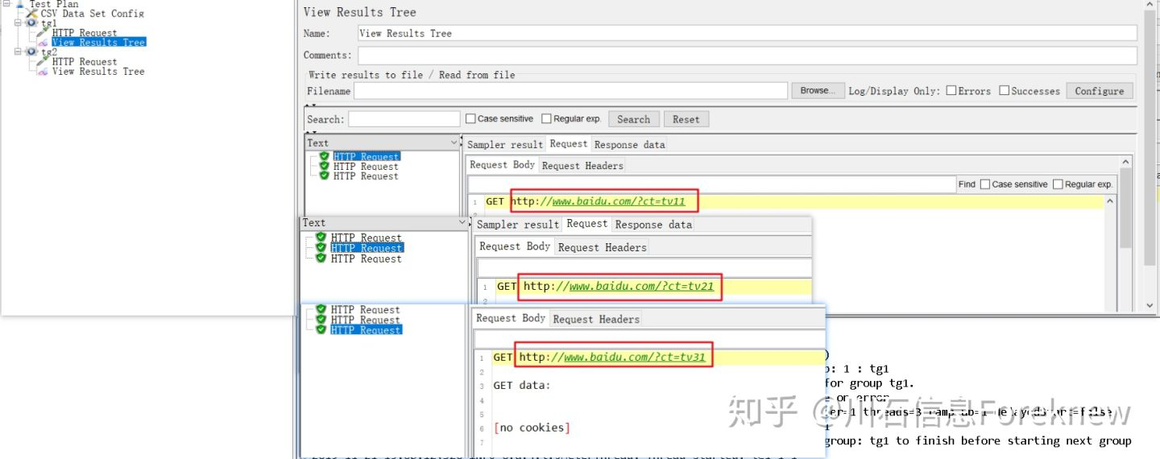This screenshot has width=1160, height=459.
Task: Open the baidu link ending tv21
Action: click(641, 286)
